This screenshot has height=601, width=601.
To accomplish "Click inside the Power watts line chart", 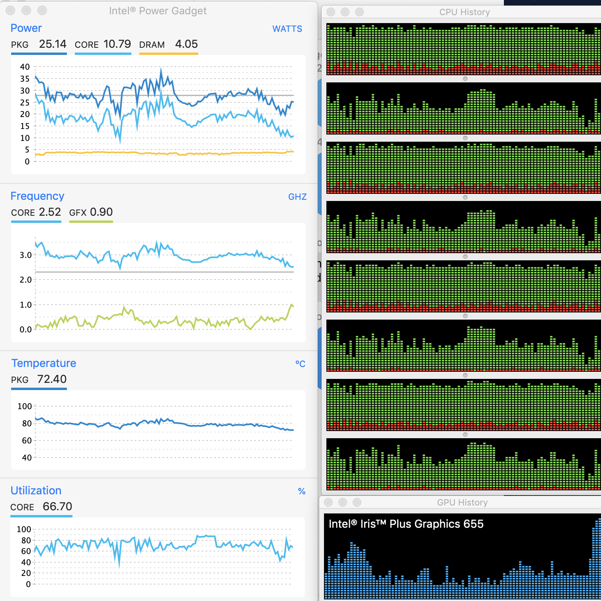I will (158, 115).
